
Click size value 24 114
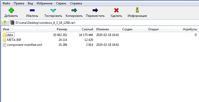63,40
